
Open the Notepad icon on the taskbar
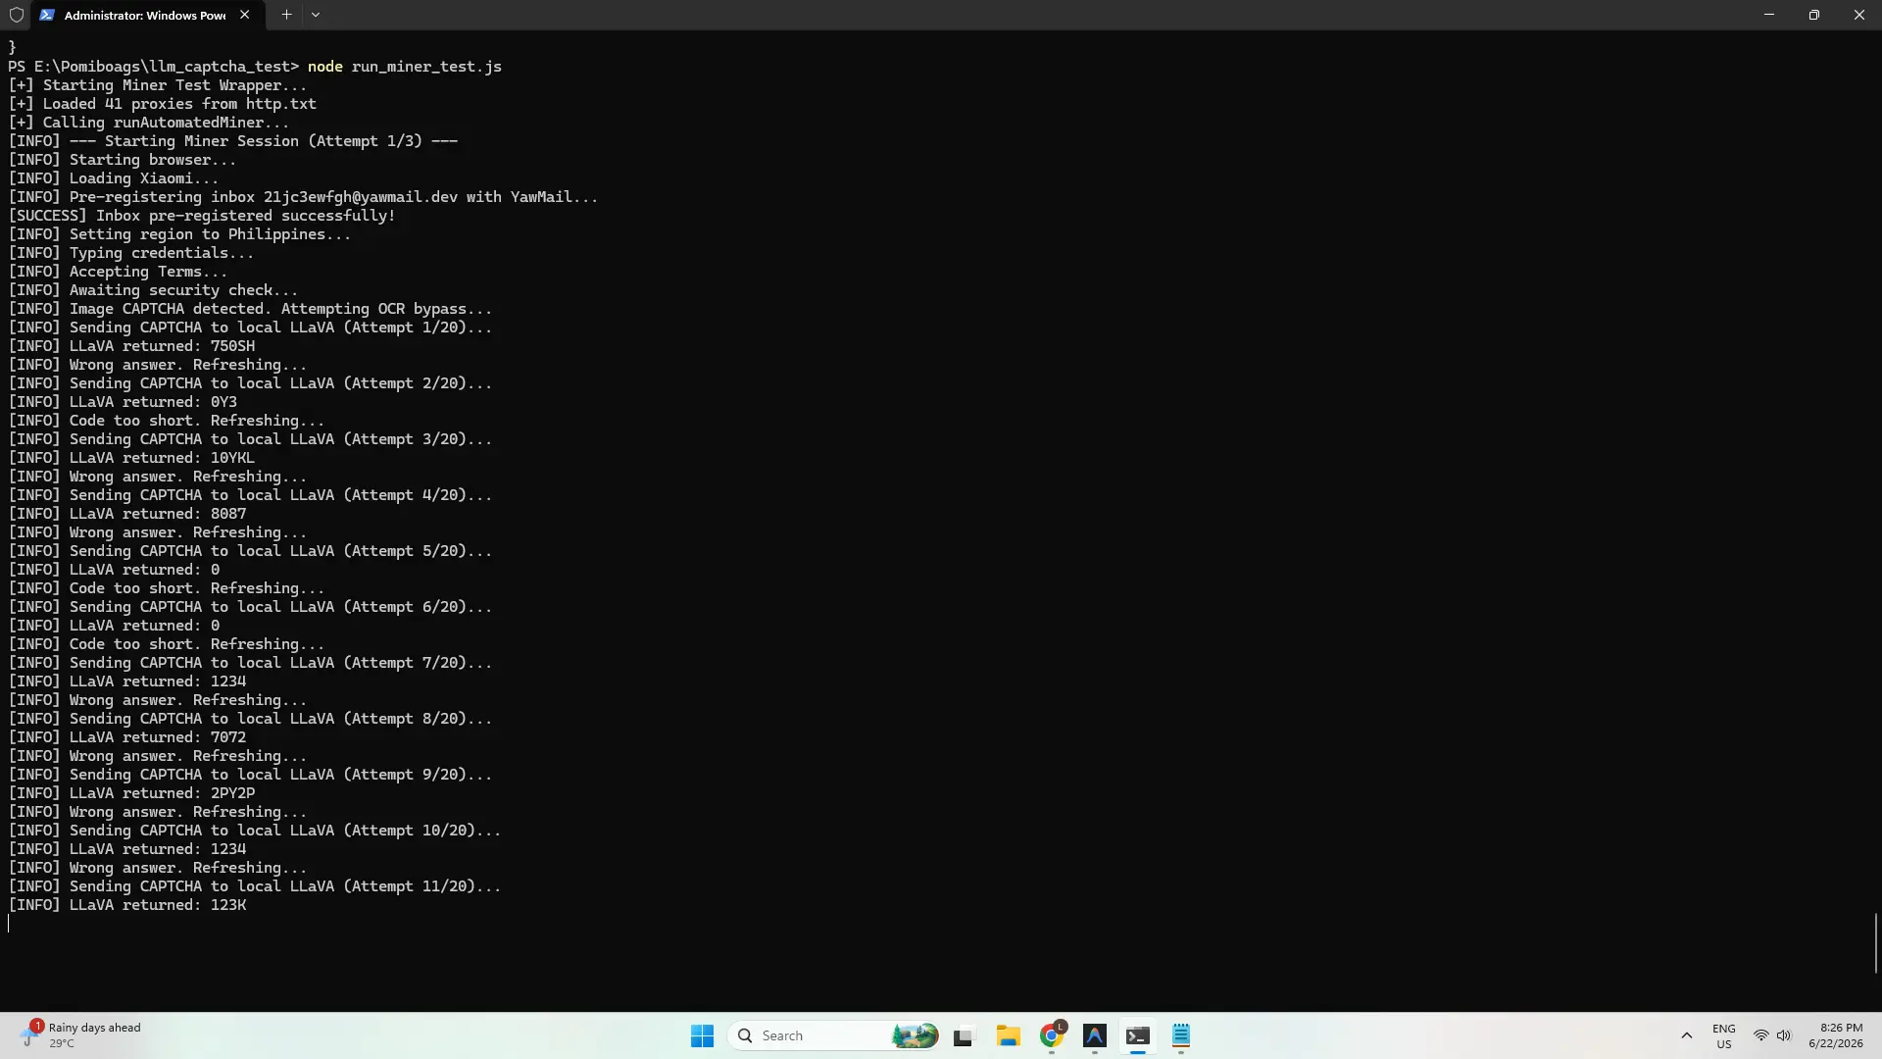(1181, 1035)
